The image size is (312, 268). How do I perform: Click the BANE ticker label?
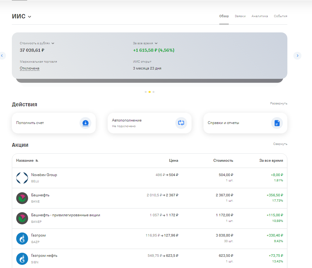point(35,202)
